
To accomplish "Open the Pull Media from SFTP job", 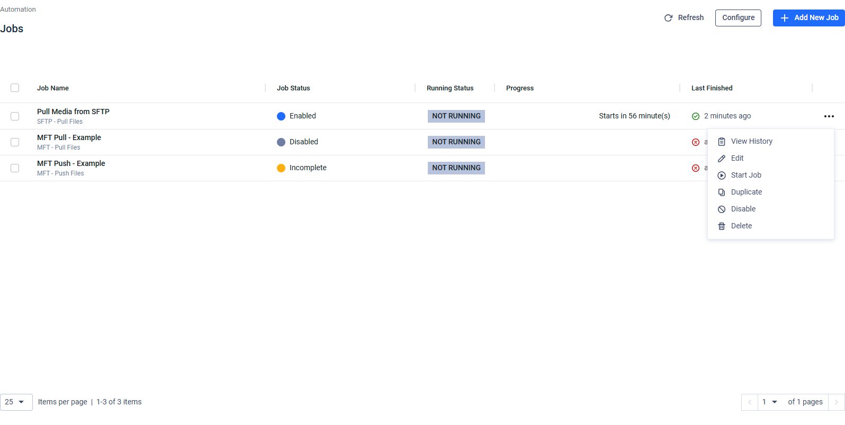I will click(73, 112).
